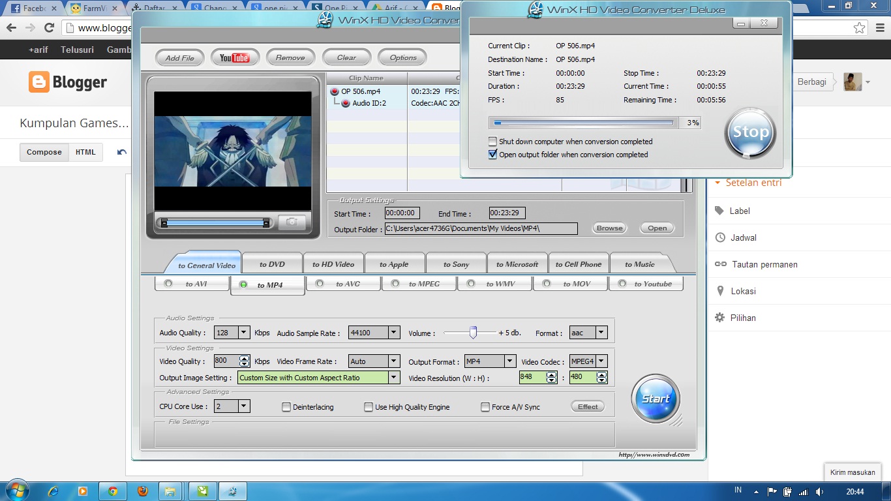Enable shut down computer when conversion completed
This screenshot has height=501, width=891.
[x=492, y=141]
